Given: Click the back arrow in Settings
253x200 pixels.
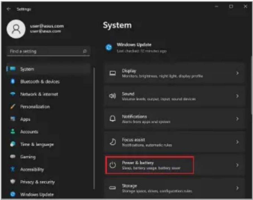Looking at the screenshot, I should 8,9.
